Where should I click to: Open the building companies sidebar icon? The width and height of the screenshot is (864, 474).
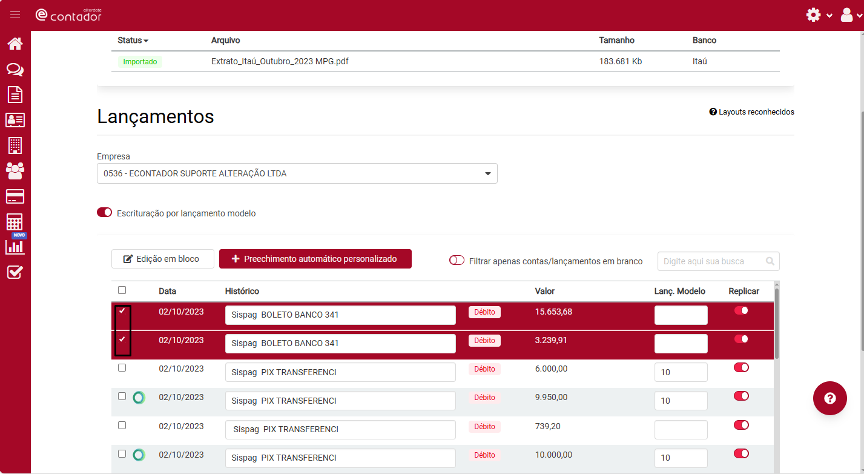[x=15, y=145]
